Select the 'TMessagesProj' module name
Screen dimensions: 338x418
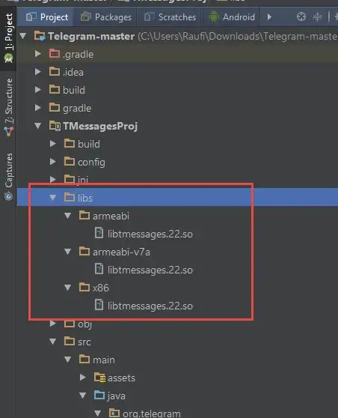click(100, 127)
